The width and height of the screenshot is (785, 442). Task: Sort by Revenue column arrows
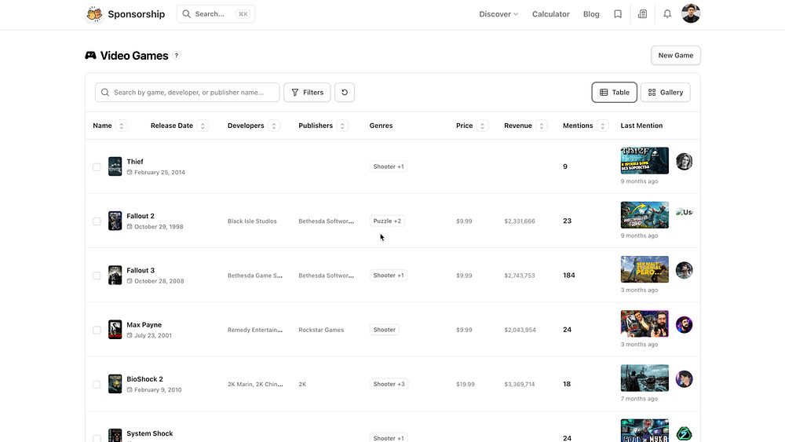click(541, 126)
